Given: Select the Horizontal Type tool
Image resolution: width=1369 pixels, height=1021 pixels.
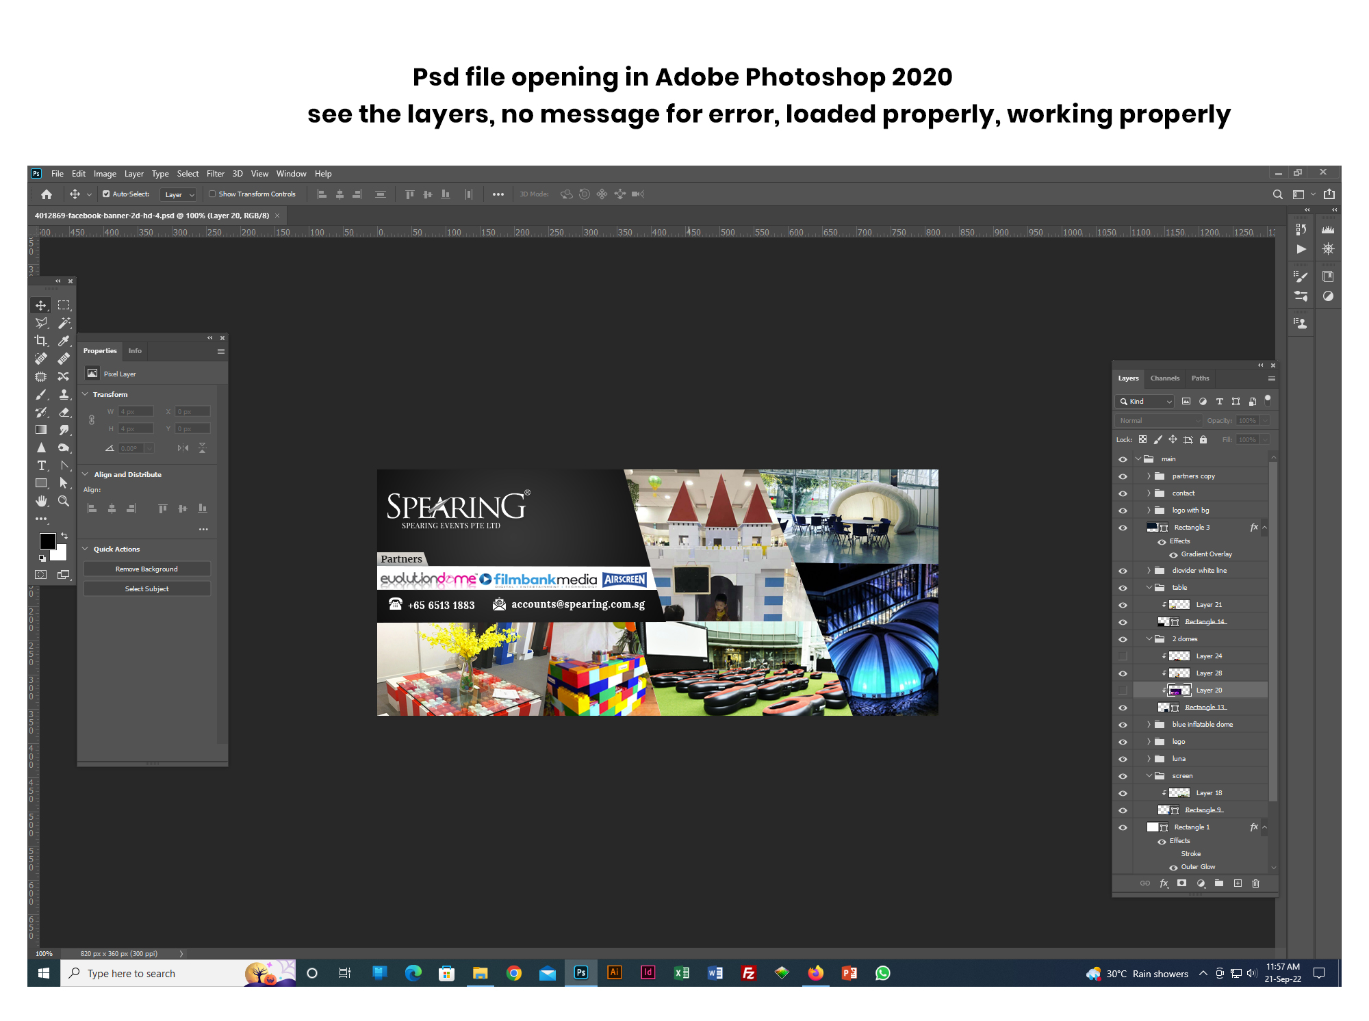Looking at the screenshot, I should click(41, 466).
